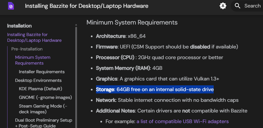Open Installer Requirements in sidebar
Image resolution: width=263 pixels, height=128 pixels.
pyautogui.click(x=42, y=72)
